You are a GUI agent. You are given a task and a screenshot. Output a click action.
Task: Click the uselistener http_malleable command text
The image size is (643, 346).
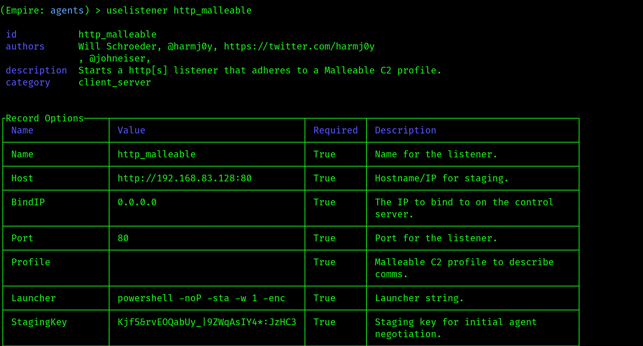(x=179, y=10)
